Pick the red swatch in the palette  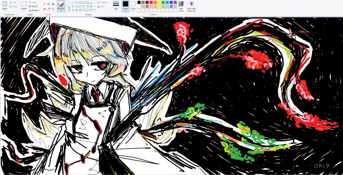[151, 2]
